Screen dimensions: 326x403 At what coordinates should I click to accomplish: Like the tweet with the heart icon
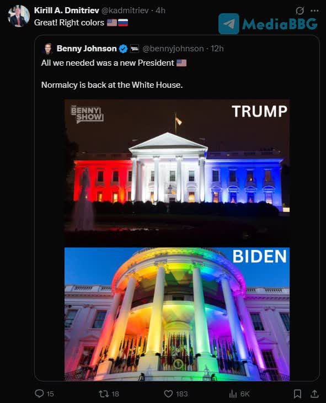(x=168, y=394)
